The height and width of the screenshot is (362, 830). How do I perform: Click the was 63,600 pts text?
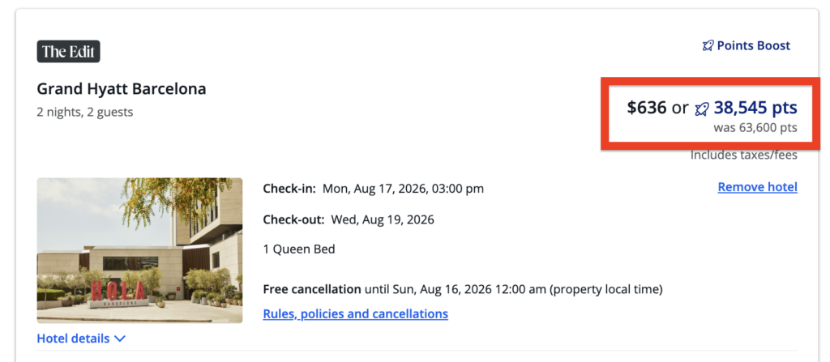[755, 128]
